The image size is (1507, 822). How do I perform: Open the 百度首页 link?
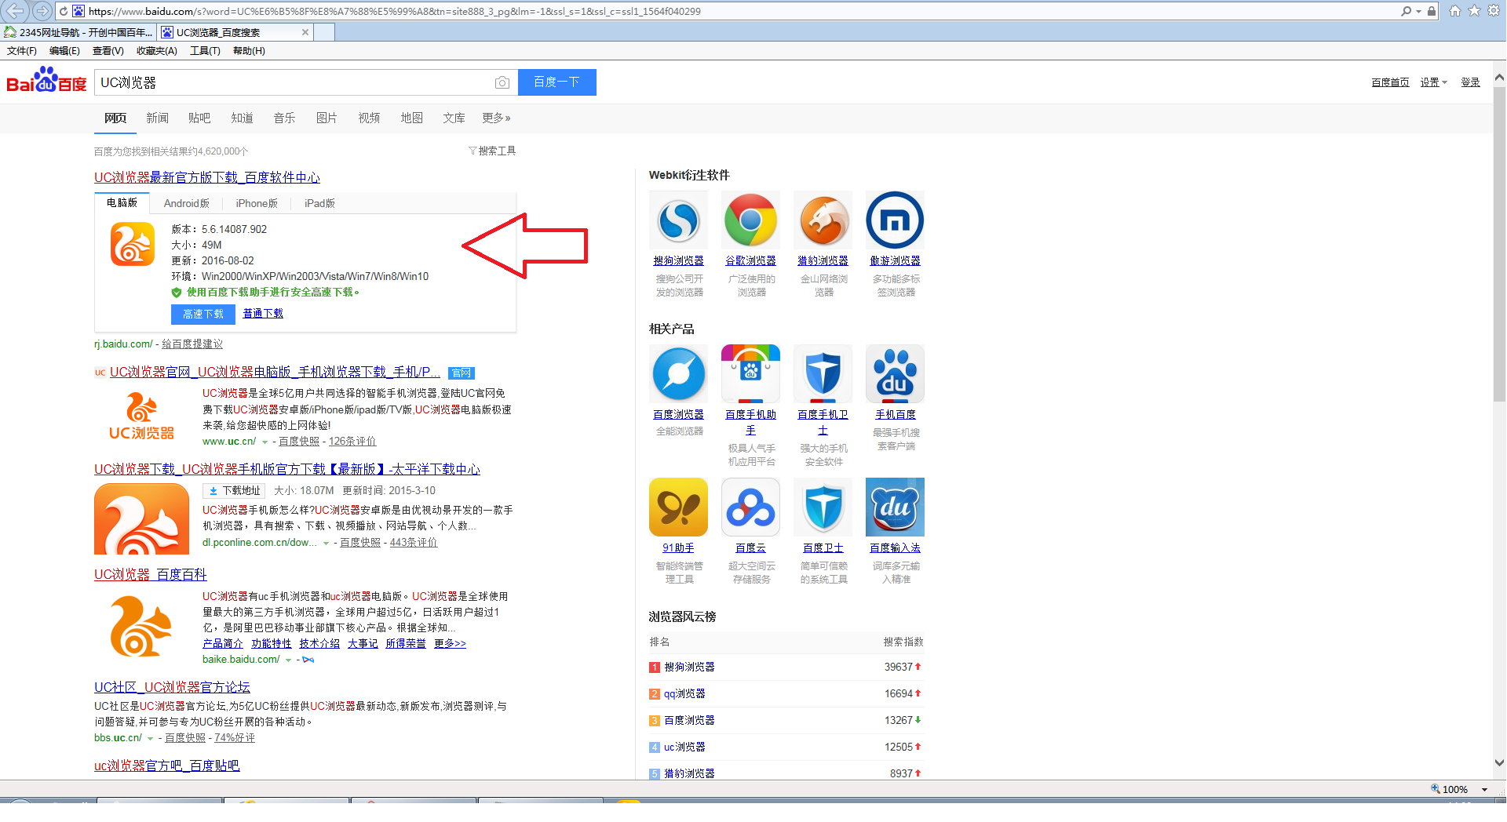pyautogui.click(x=1390, y=82)
